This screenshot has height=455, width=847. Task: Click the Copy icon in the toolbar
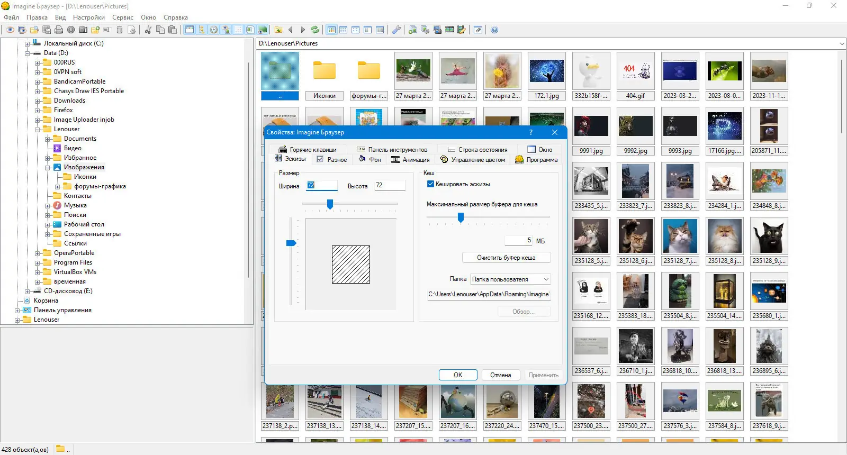click(x=160, y=30)
